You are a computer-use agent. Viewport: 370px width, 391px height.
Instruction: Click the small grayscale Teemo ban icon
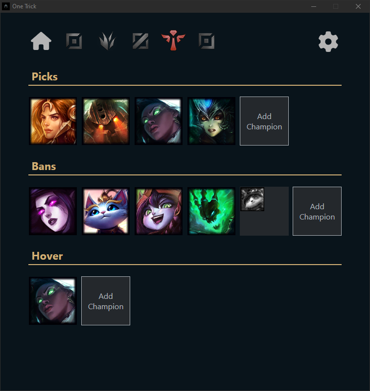pos(252,199)
